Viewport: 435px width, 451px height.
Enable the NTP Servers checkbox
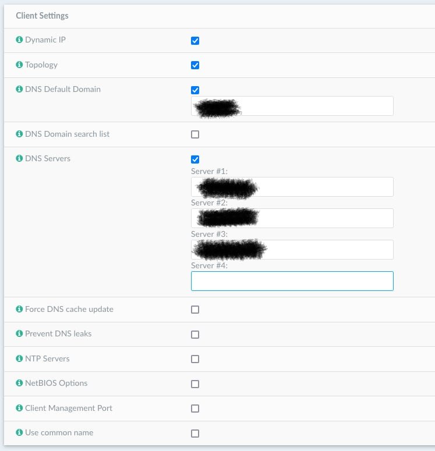coord(195,359)
